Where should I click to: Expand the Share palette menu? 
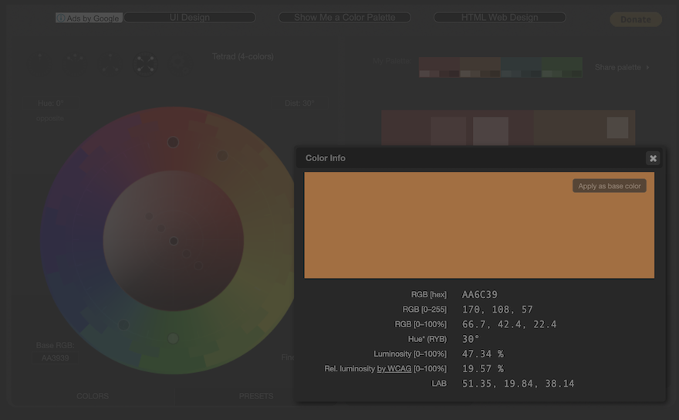click(x=621, y=68)
